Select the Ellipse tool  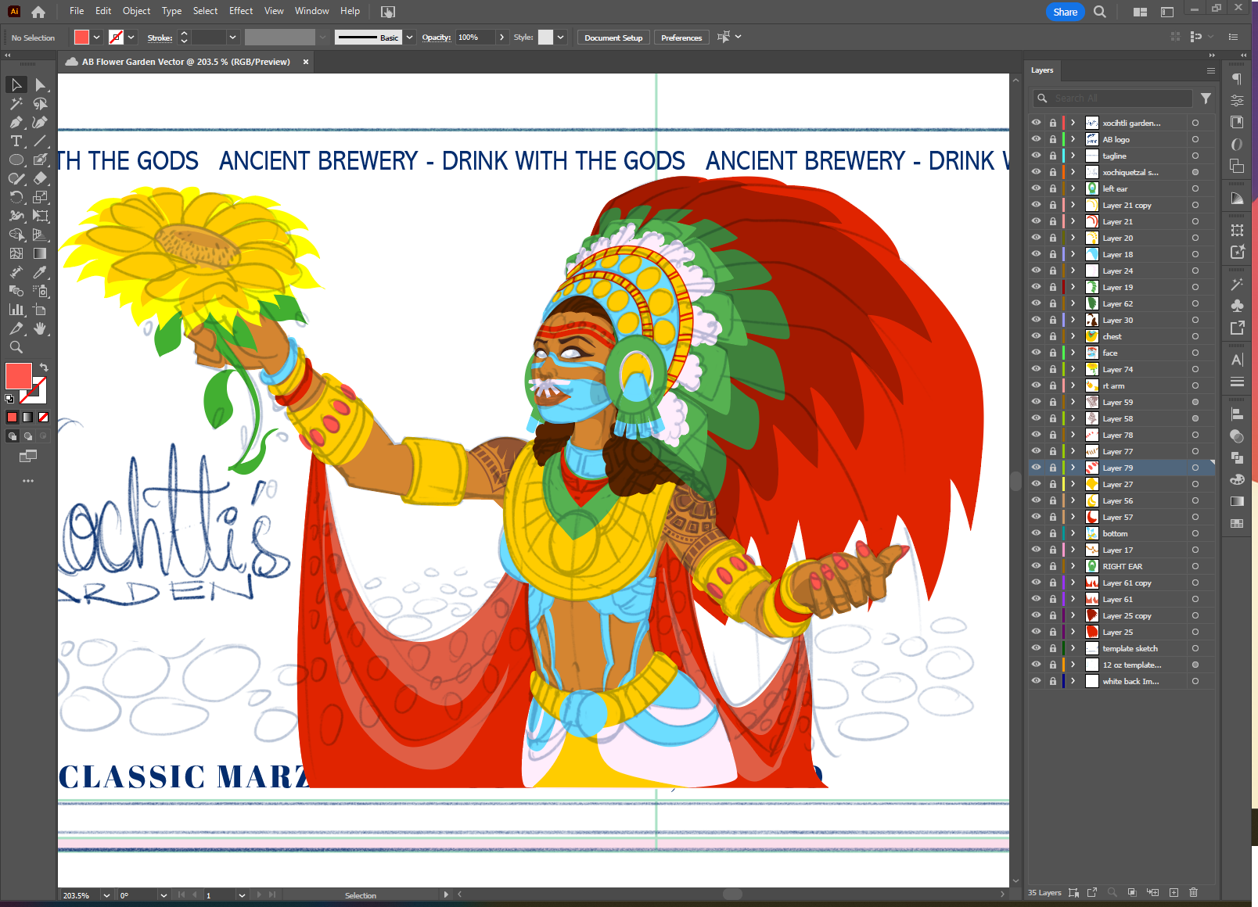[16, 160]
